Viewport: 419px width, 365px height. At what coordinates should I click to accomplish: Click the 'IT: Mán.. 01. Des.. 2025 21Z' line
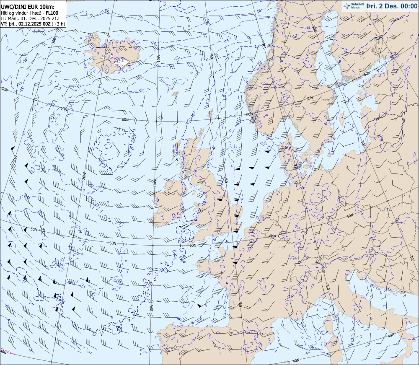coord(30,18)
